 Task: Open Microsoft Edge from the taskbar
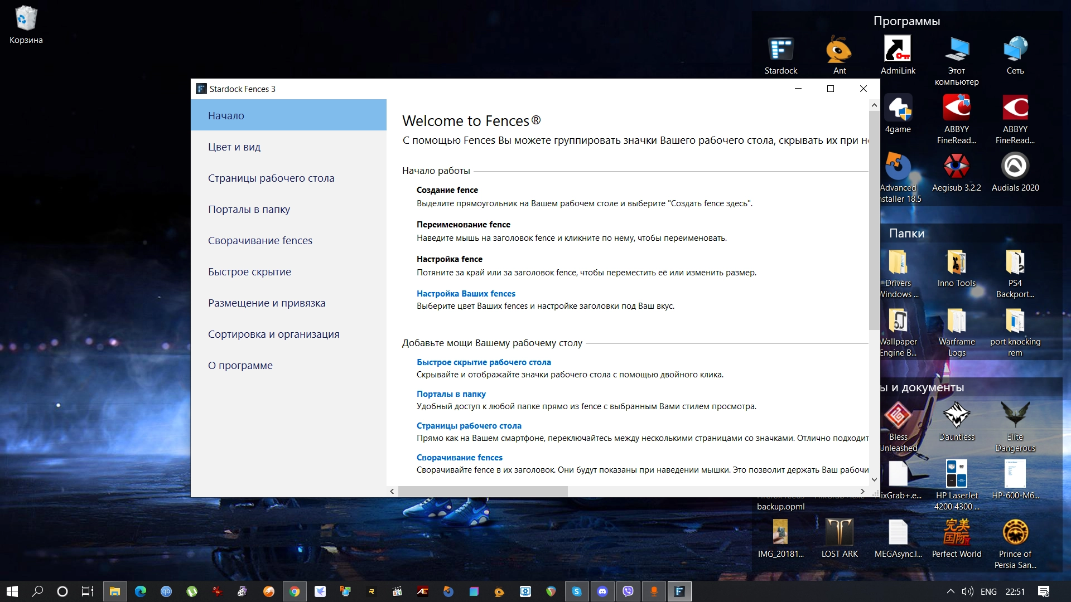tap(141, 591)
